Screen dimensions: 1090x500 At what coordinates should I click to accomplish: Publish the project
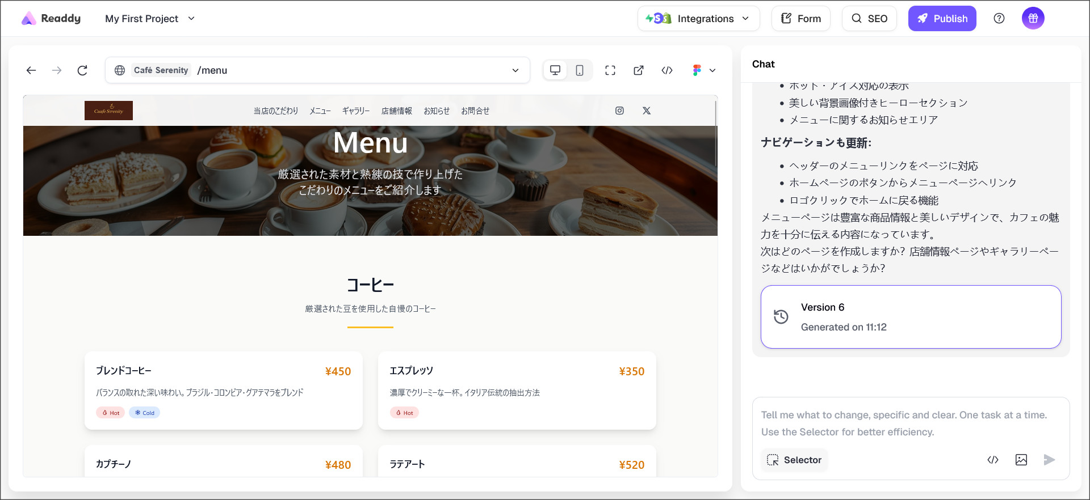click(942, 19)
